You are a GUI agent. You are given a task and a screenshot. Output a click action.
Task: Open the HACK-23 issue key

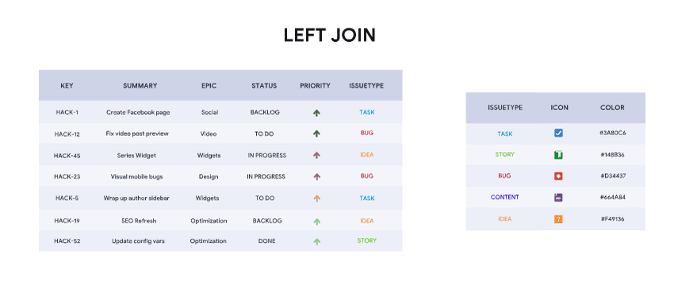67,176
